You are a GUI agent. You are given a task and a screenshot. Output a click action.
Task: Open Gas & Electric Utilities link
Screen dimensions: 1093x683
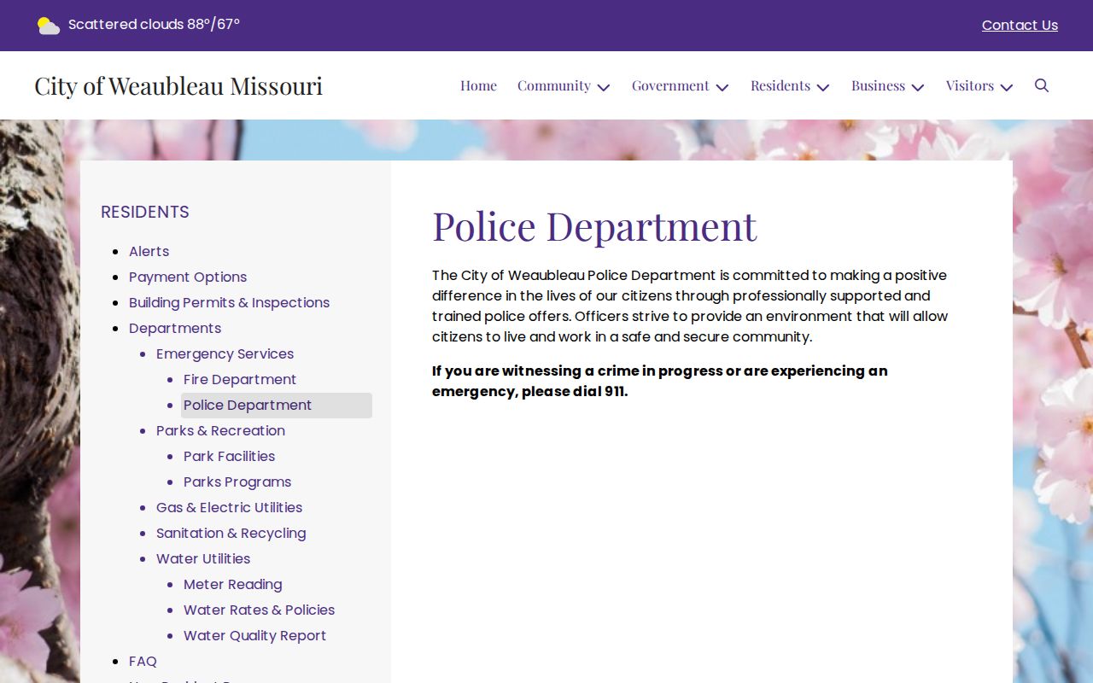pos(229,507)
